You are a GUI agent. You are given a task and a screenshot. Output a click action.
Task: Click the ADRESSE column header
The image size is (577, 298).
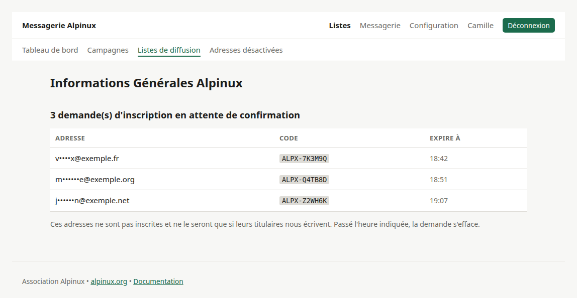pos(70,138)
